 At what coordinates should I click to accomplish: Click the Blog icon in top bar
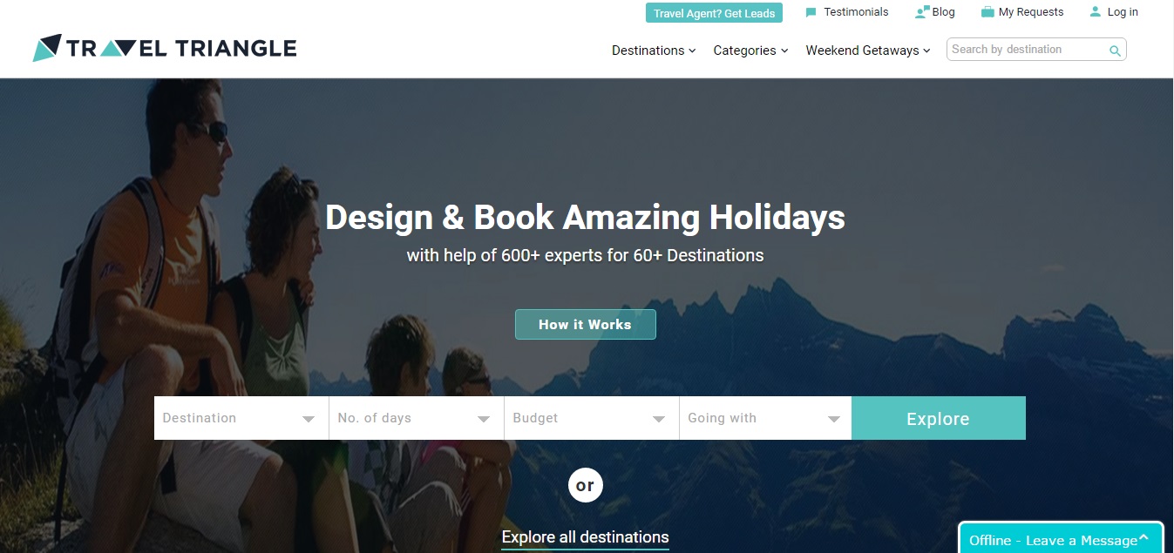click(x=922, y=12)
